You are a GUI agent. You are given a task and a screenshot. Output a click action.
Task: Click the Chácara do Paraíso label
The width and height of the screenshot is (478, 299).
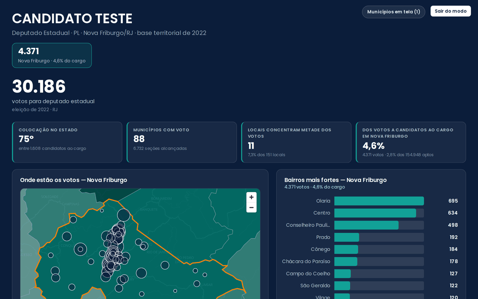pos(306,262)
